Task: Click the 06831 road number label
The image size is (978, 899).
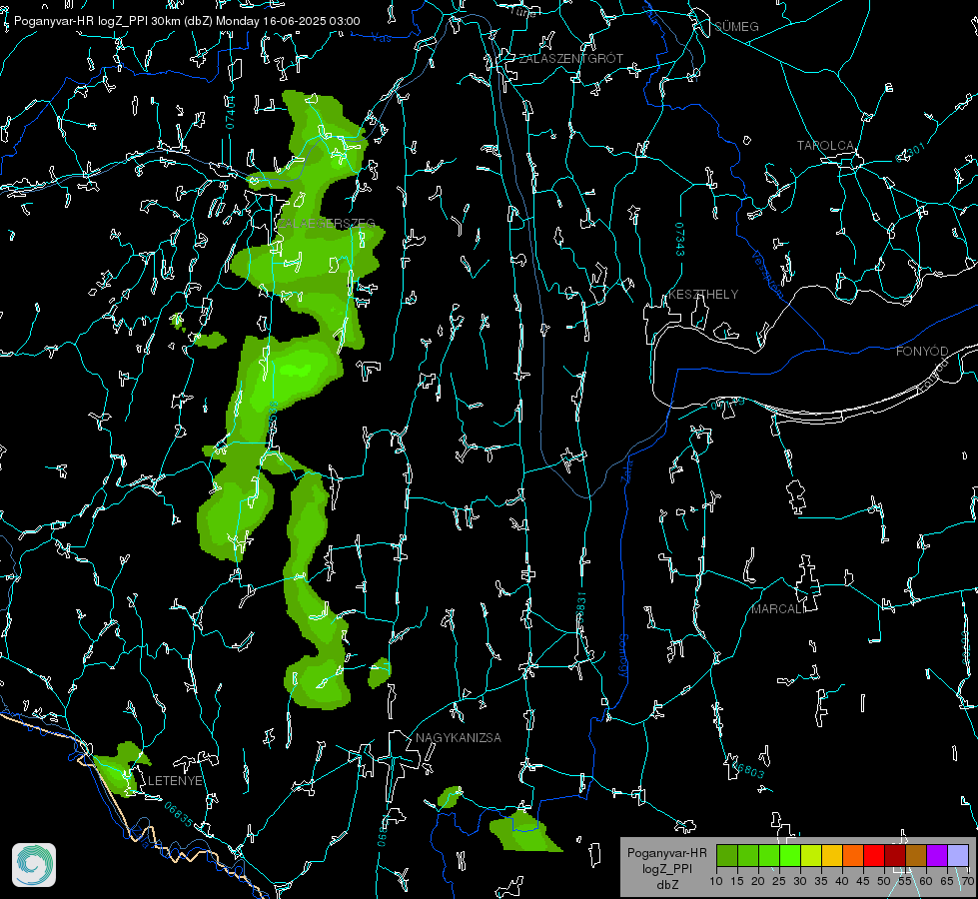Action: coord(581,608)
